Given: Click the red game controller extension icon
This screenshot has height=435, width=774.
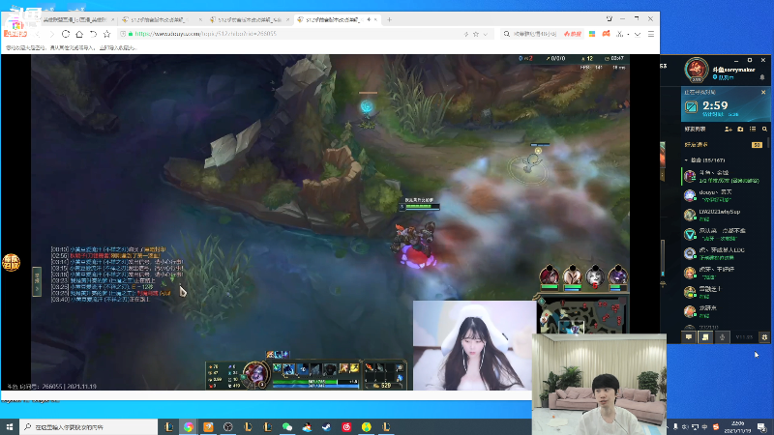Looking at the screenshot, I should 607,34.
